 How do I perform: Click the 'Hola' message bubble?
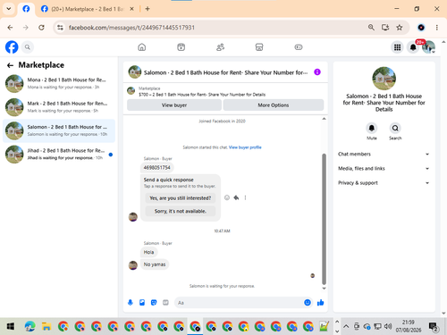click(x=148, y=252)
